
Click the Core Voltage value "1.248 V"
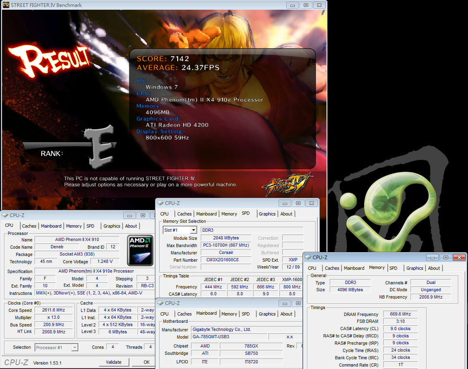click(x=105, y=261)
